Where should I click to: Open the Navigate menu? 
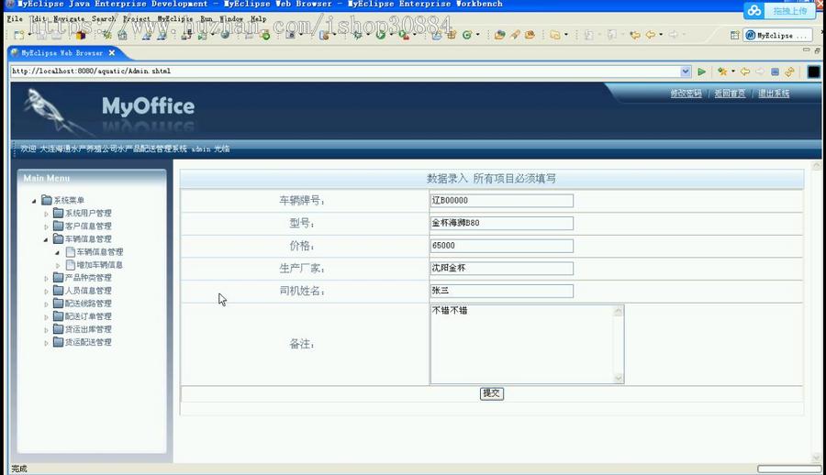(69, 19)
